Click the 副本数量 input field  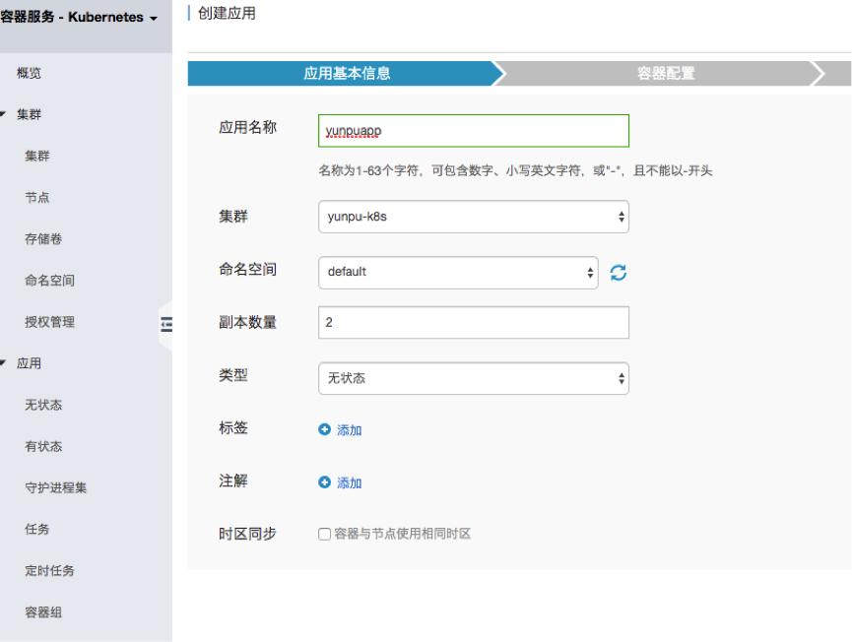point(473,322)
